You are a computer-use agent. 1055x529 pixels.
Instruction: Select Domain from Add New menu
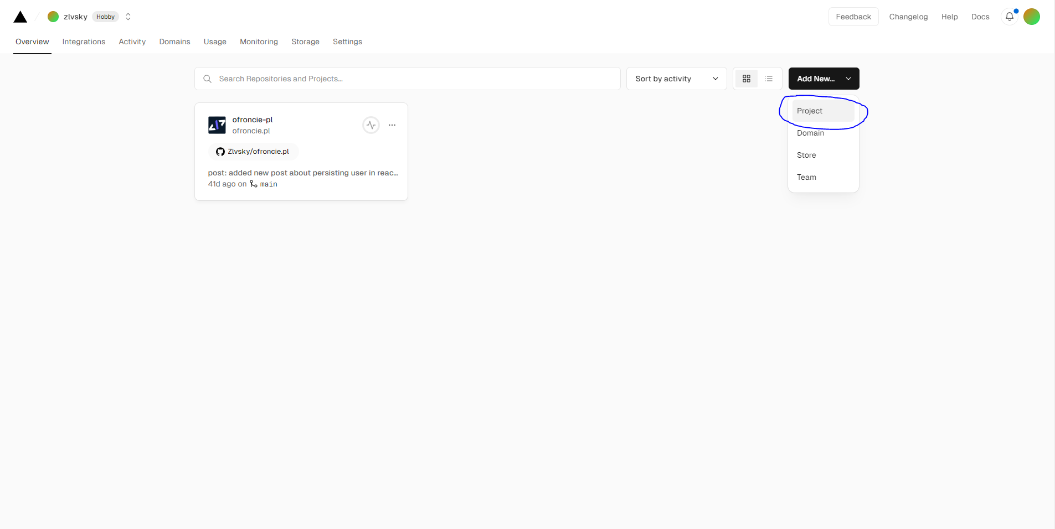823,133
